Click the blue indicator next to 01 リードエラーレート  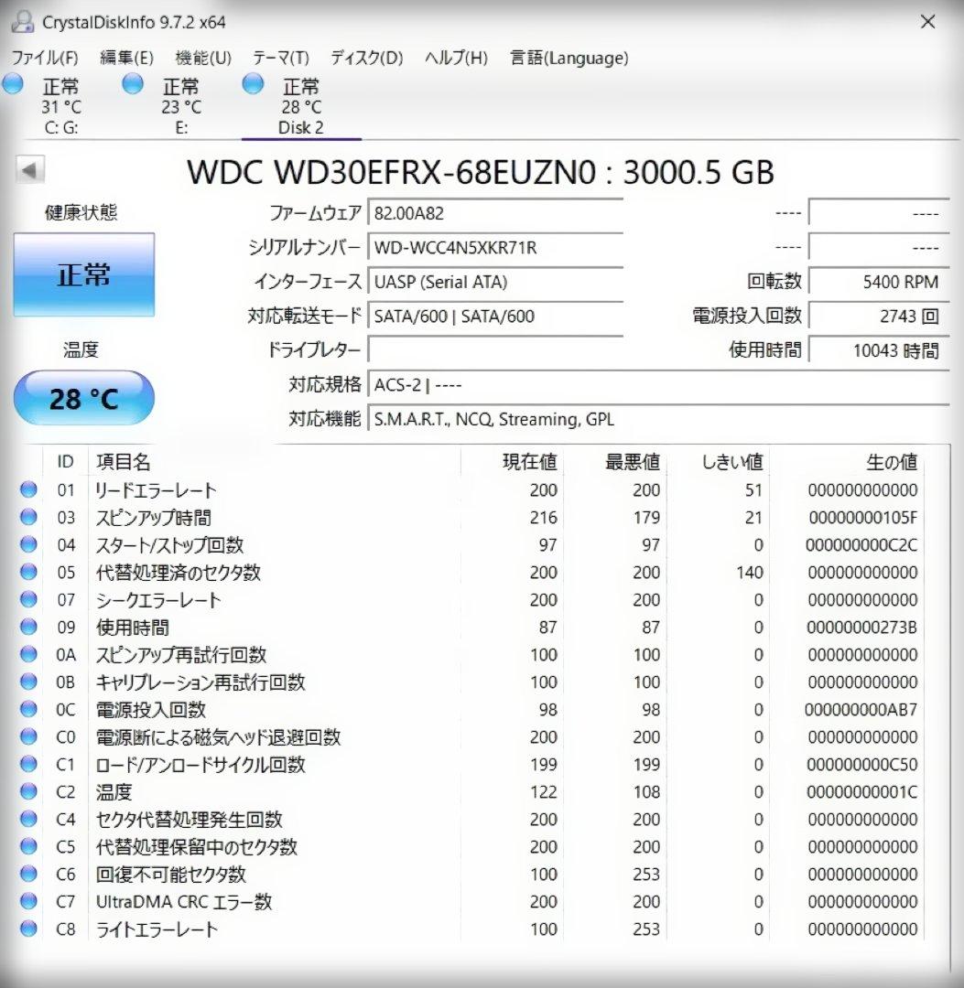(x=27, y=490)
